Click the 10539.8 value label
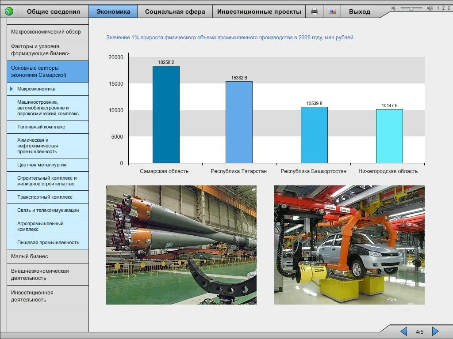The height and width of the screenshot is (339, 453). pyautogui.click(x=315, y=103)
